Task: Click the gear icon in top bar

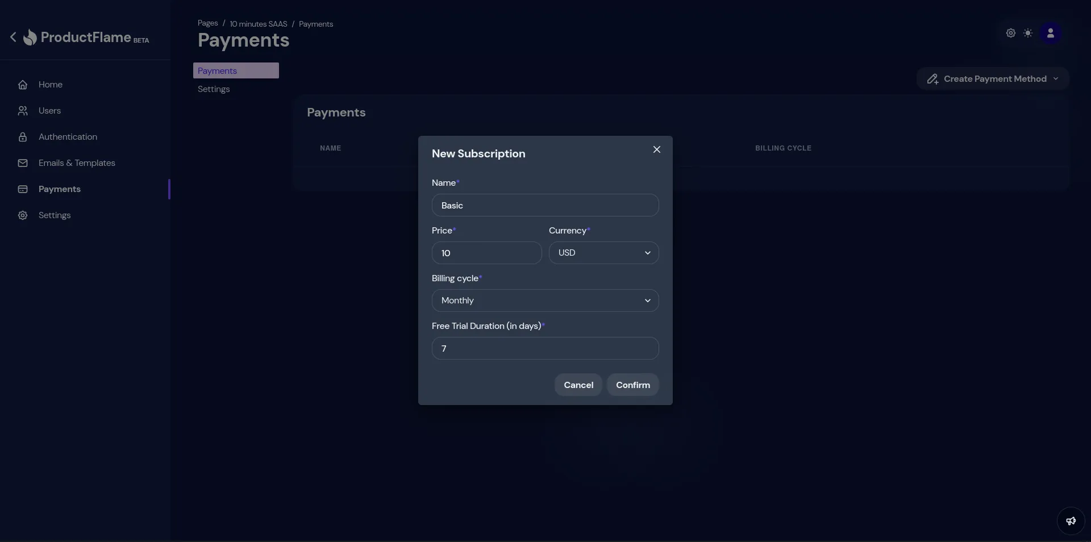Action: pos(1010,33)
